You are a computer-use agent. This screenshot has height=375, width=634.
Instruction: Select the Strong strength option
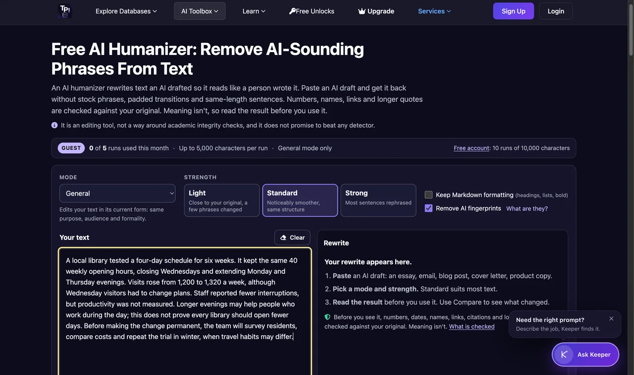(x=378, y=200)
